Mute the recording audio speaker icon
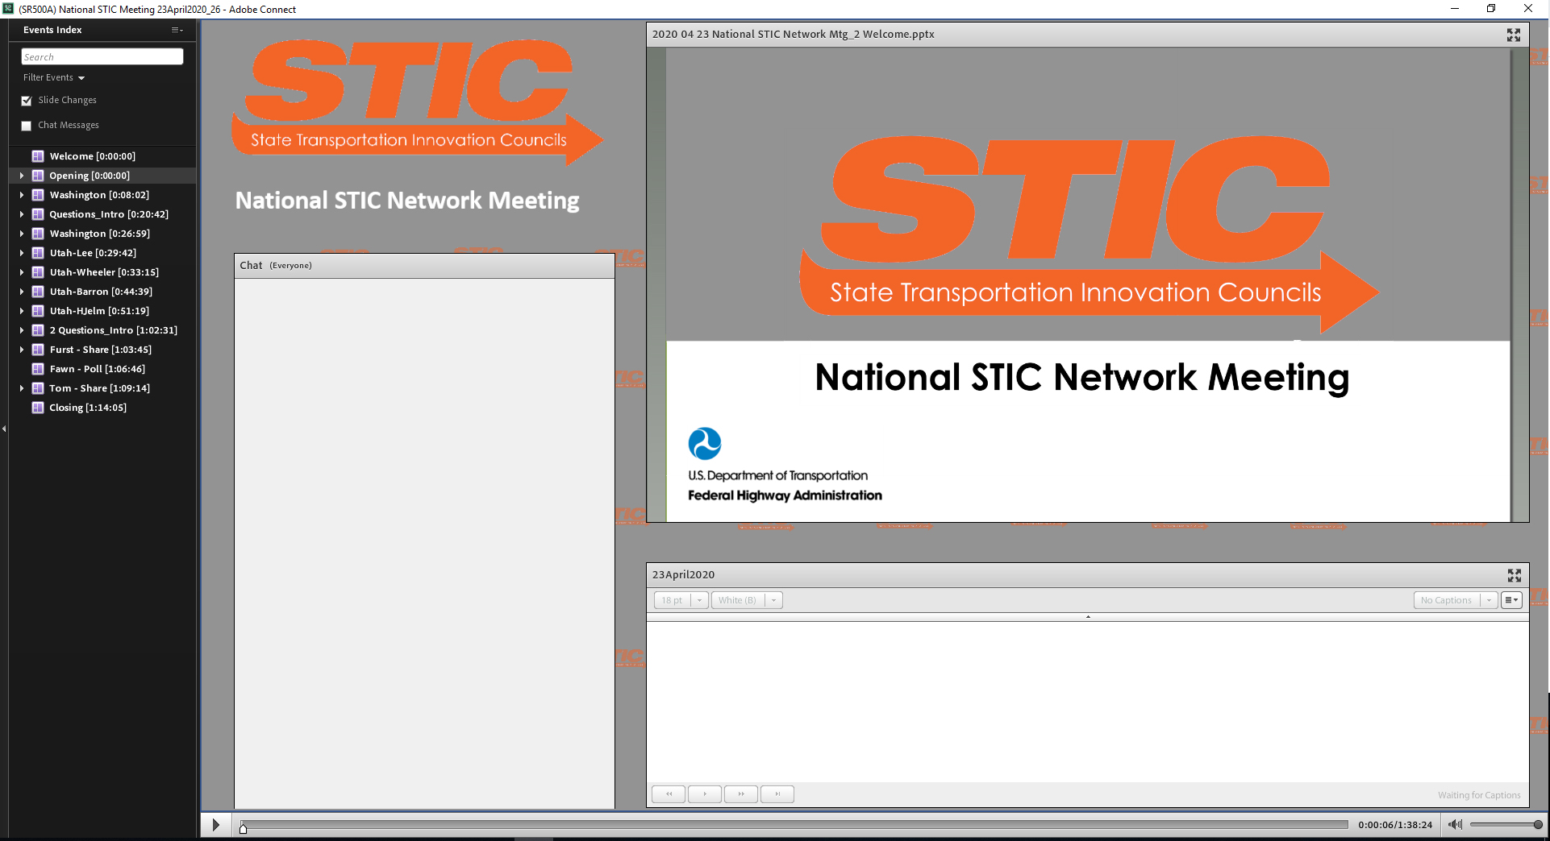 [x=1454, y=825]
